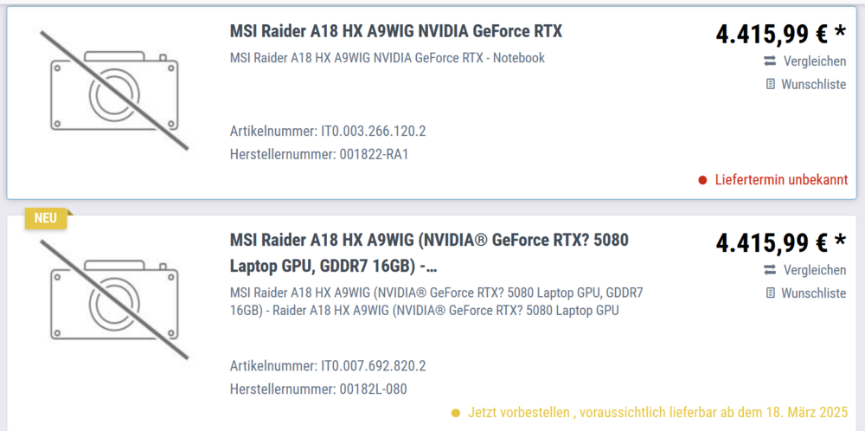Image resolution: width=865 pixels, height=431 pixels.
Task: Open the title mentioning 5080 Laptop GPU, GDDR7 16GB
Action: 429,253
